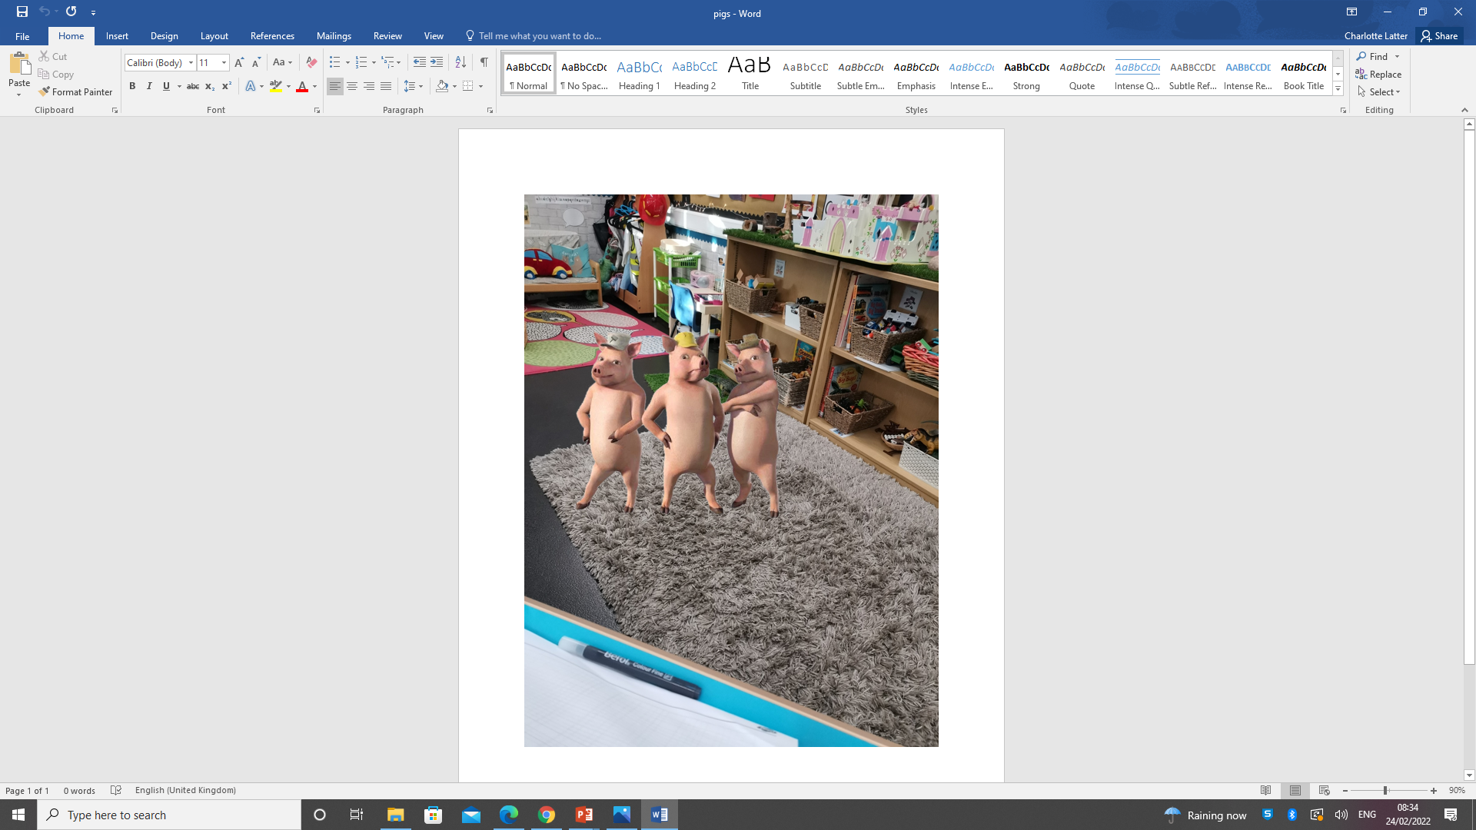The height and width of the screenshot is (830, 1476).
Task: Click the Numbering list icon
Action: [361, 62]
